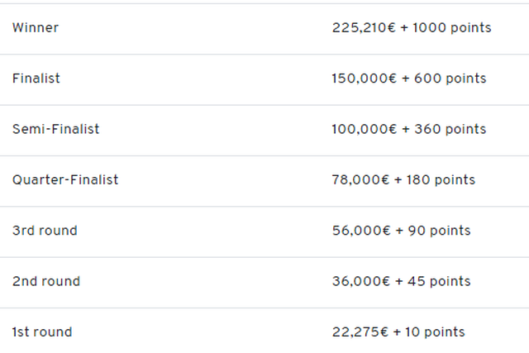Image resolution: width=529 pixels, height=353 pixels.
Task: Click the 1st round label
Action: coord(42,332)
